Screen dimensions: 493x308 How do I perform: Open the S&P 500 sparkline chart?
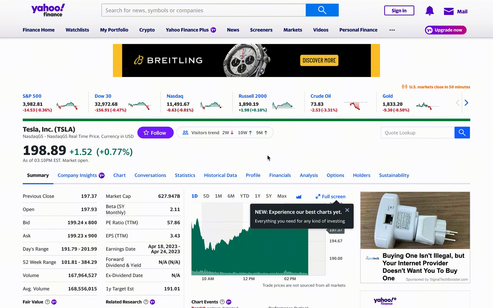[68, 105]
